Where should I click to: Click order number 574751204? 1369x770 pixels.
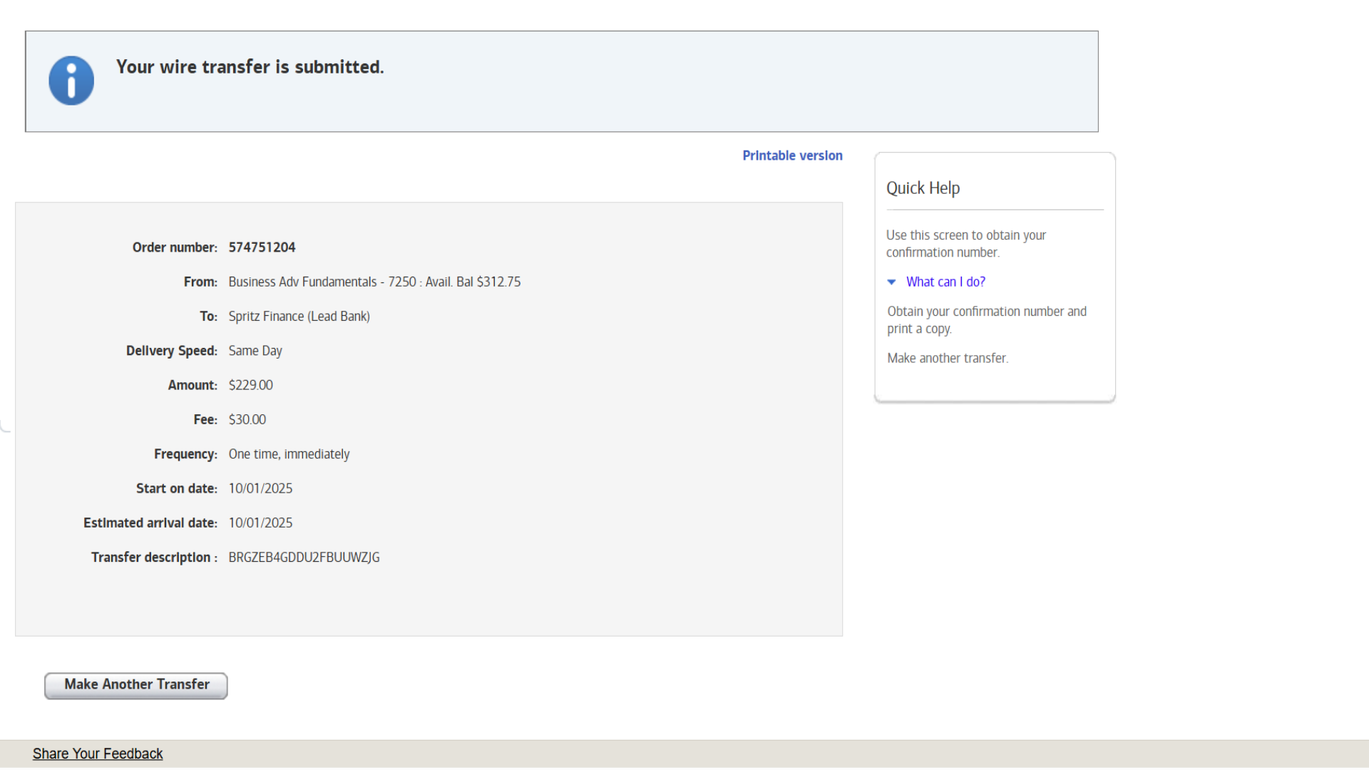[x=262, y=247]
